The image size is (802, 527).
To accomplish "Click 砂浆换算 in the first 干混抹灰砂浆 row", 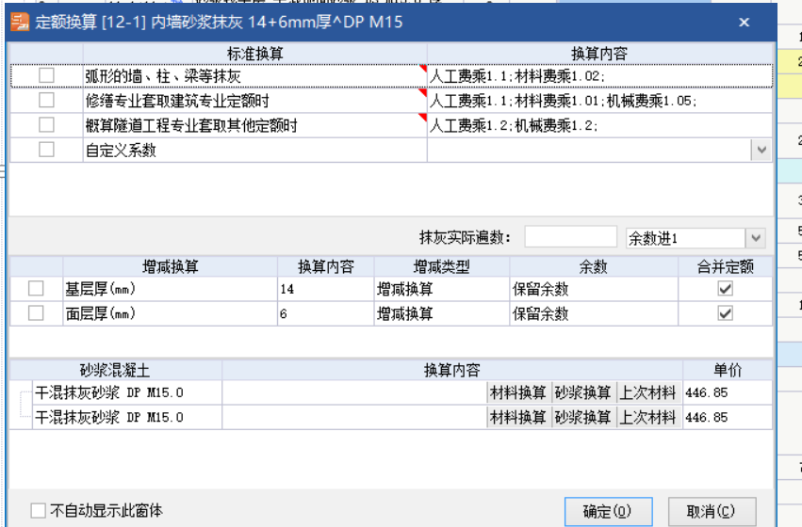I will [583, 392].
